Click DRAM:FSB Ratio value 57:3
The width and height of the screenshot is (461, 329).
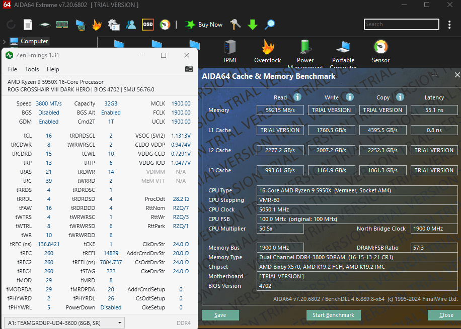434,248
